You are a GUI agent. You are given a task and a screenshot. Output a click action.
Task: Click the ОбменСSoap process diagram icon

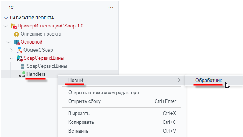click(19, 50)
